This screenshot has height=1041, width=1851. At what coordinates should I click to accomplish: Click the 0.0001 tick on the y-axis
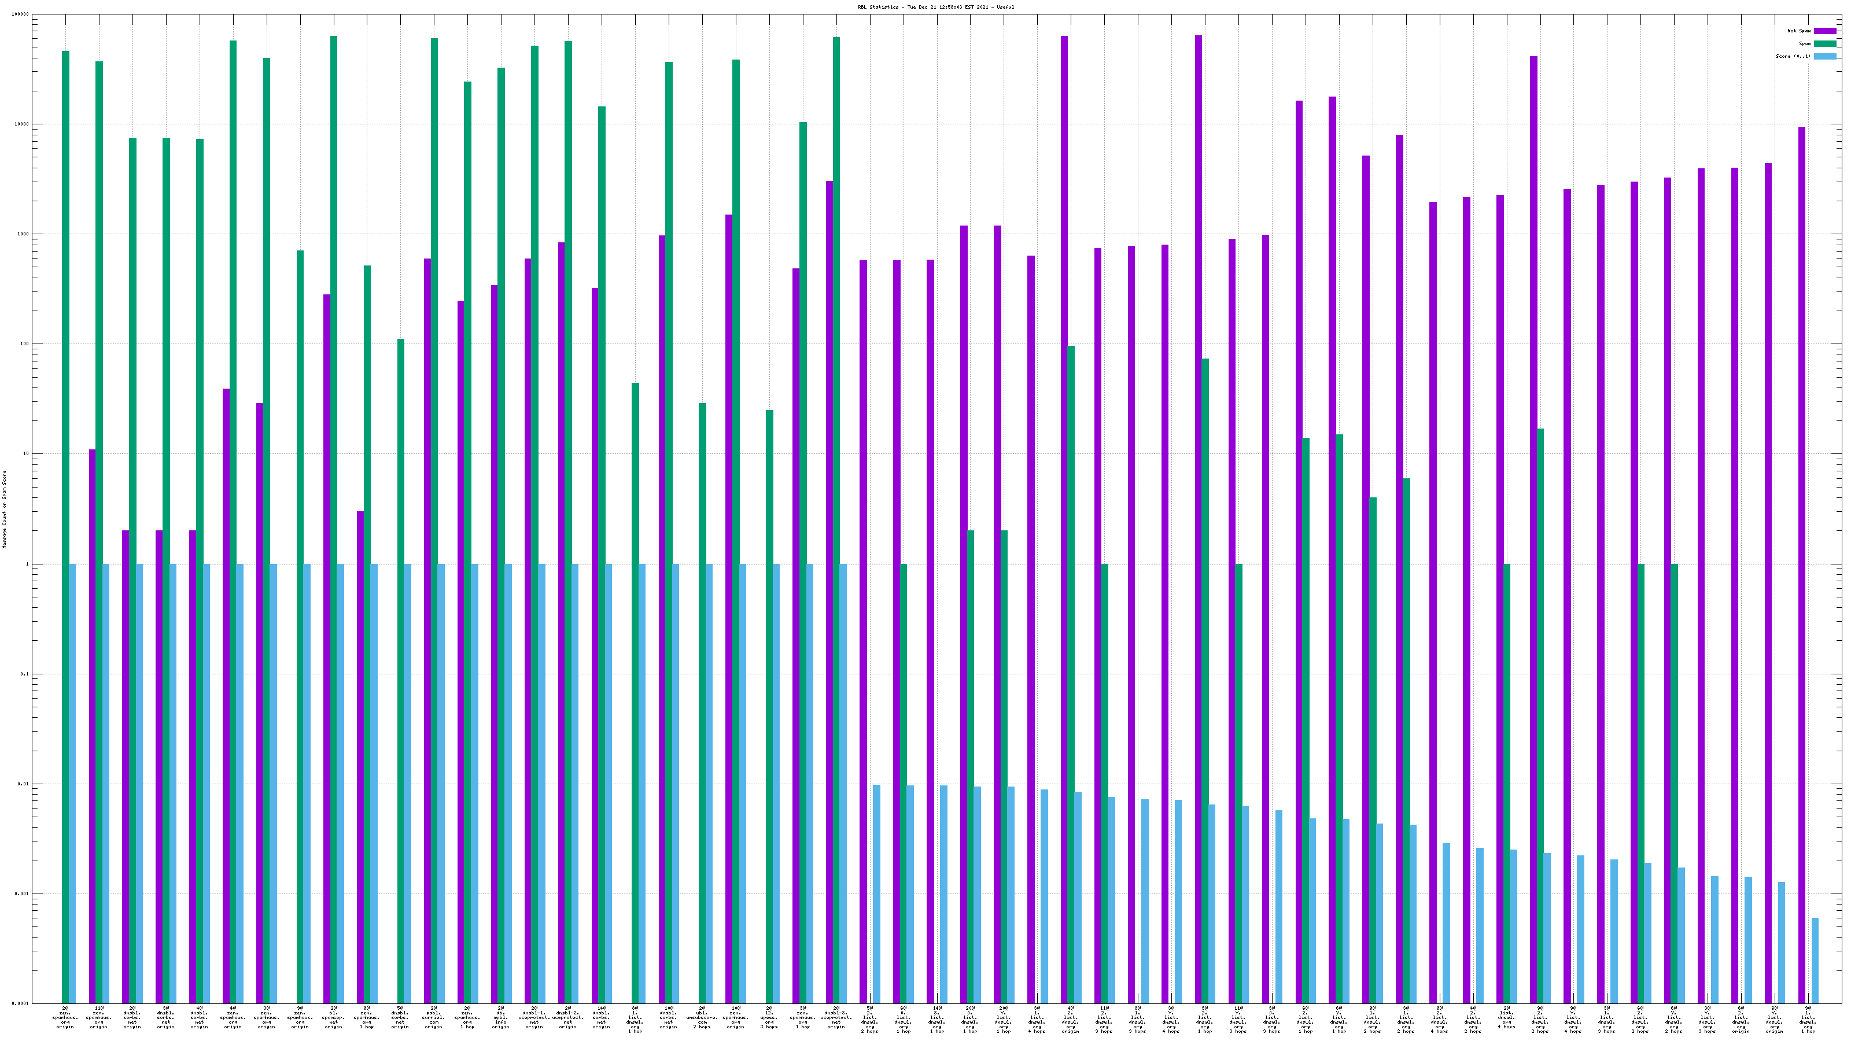pos(21,1003)
